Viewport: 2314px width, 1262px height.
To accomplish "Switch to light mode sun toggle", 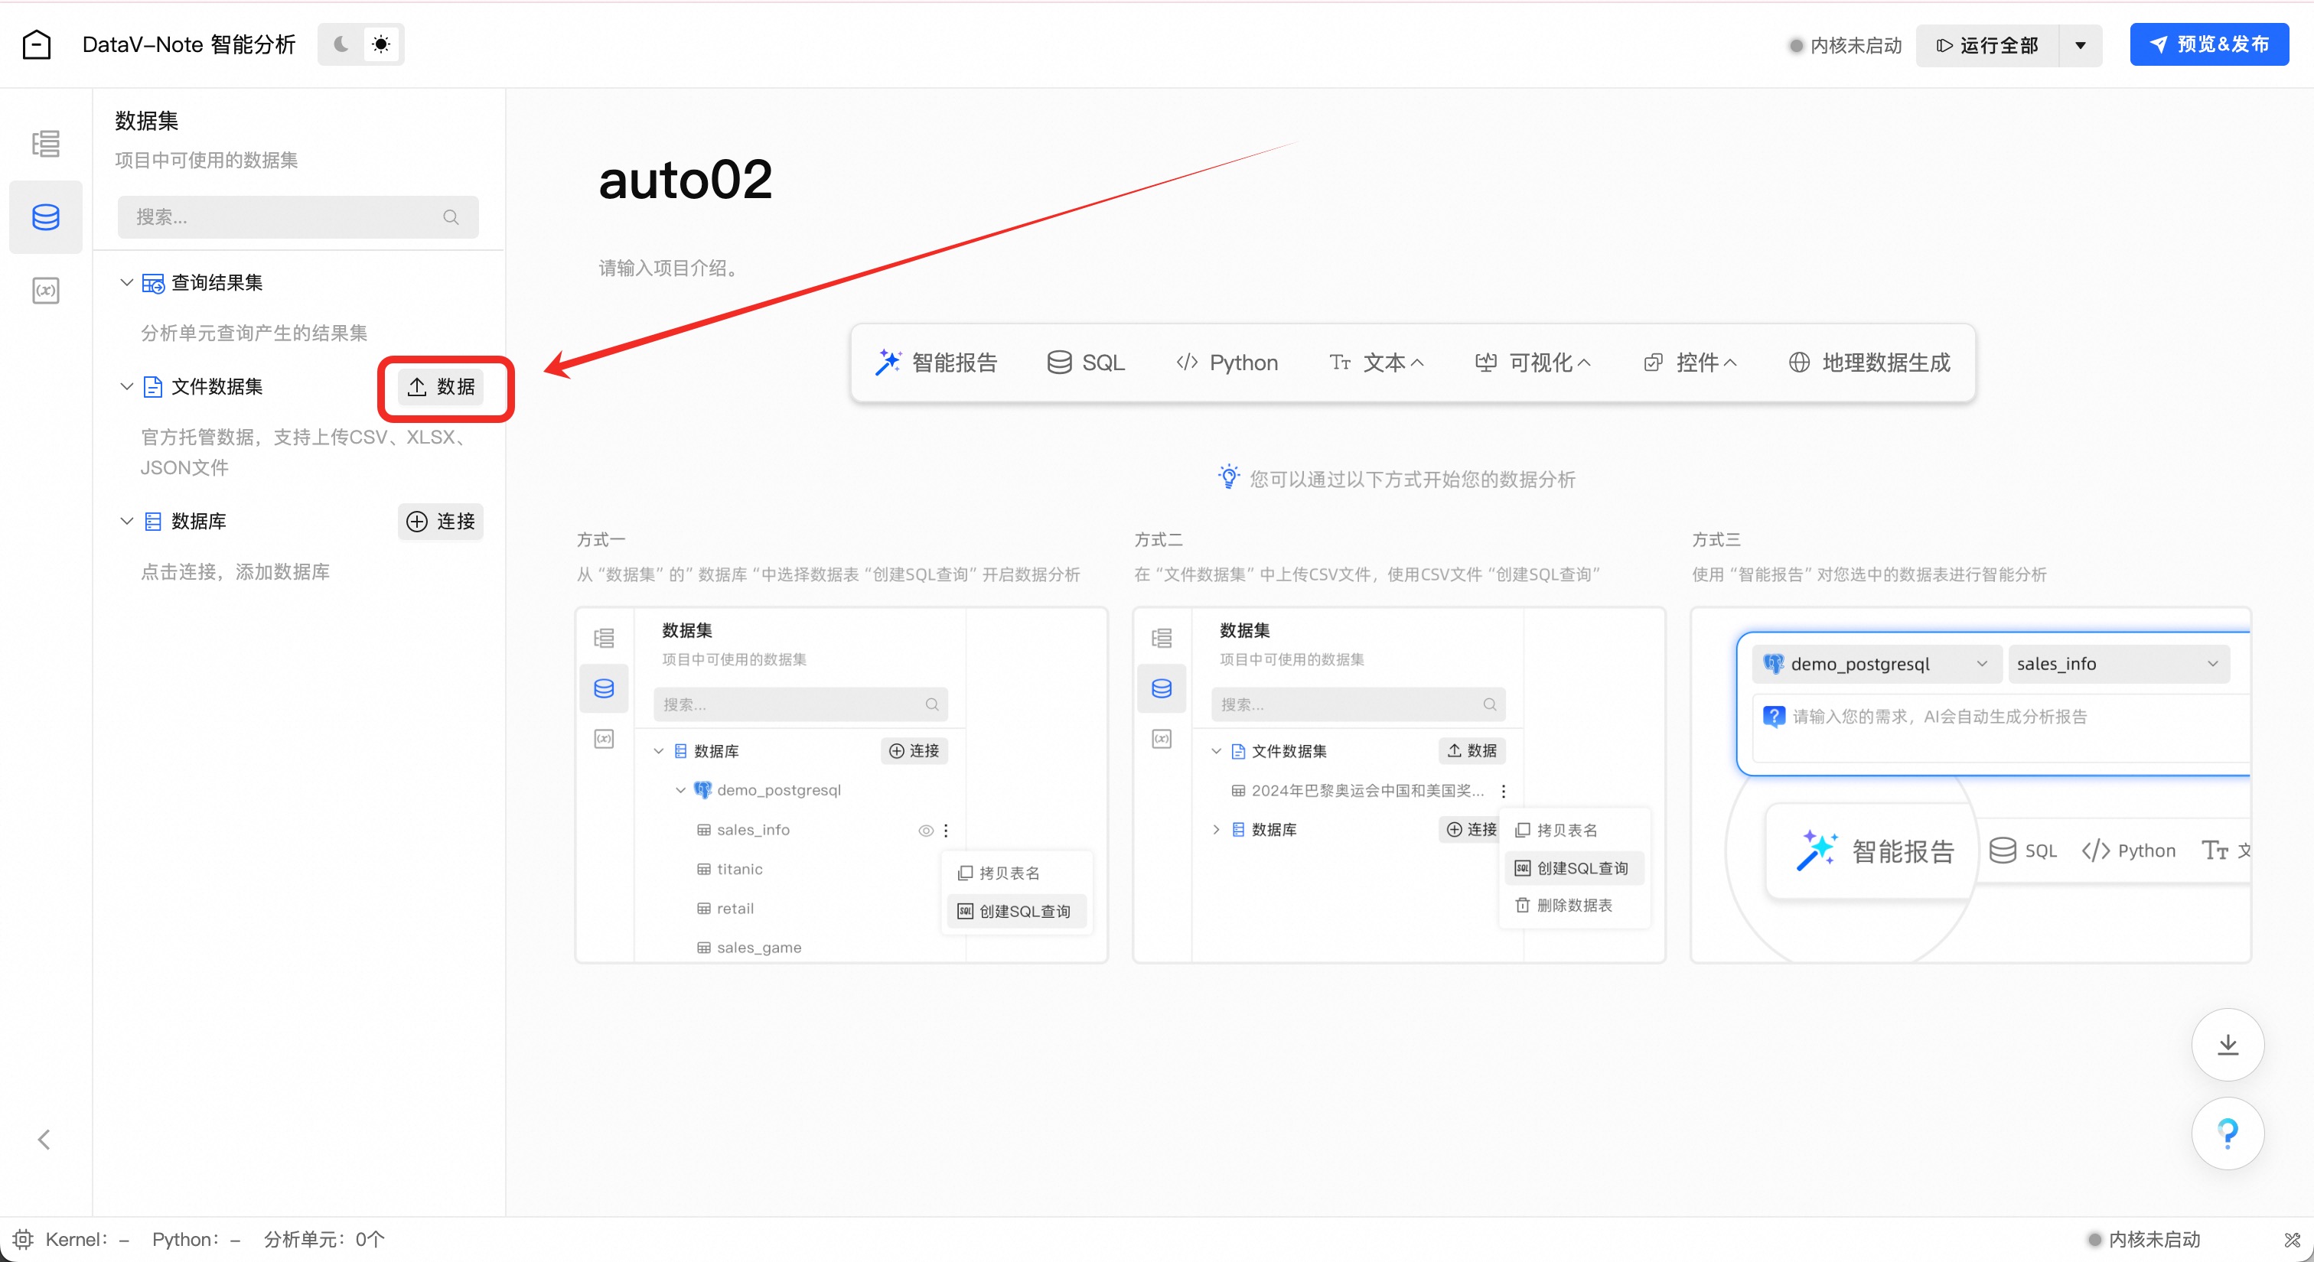I will coord(381,44).
